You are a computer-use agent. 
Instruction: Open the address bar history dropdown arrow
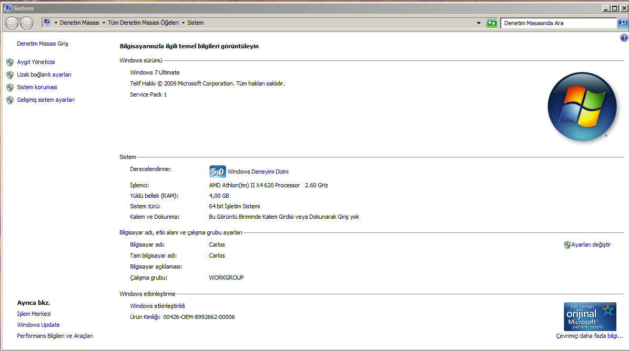tap(479, 23)
